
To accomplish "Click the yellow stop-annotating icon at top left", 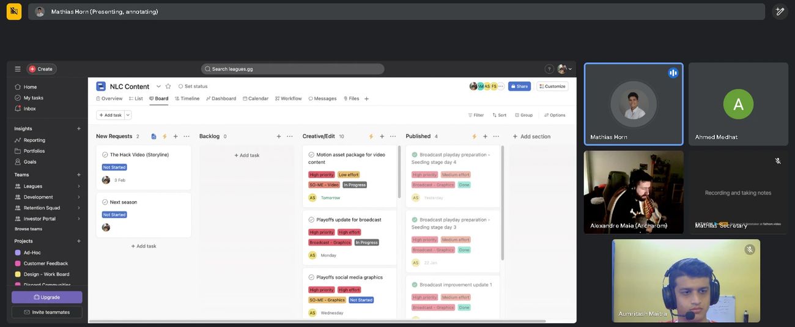I will click(14, 12).
